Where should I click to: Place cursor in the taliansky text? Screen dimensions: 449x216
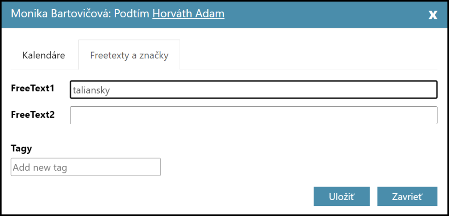coord(91,90)
